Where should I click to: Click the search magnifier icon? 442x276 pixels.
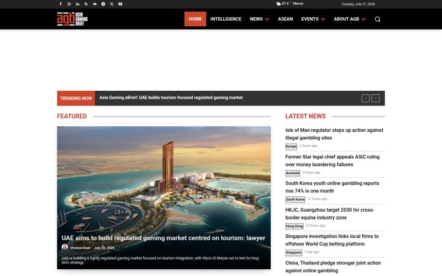point(378,19)
